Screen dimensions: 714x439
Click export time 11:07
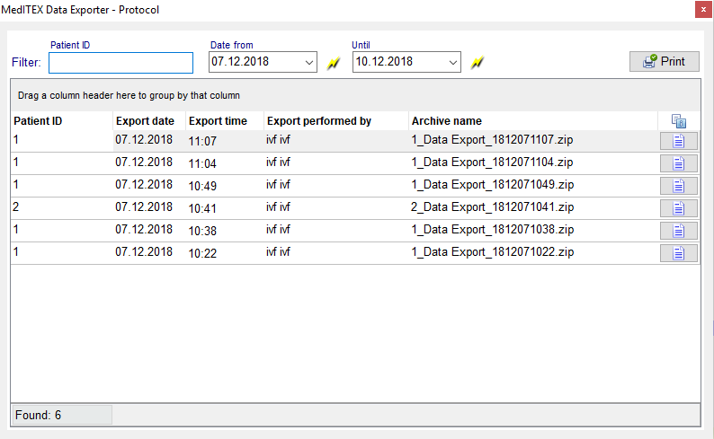[202, 141]
